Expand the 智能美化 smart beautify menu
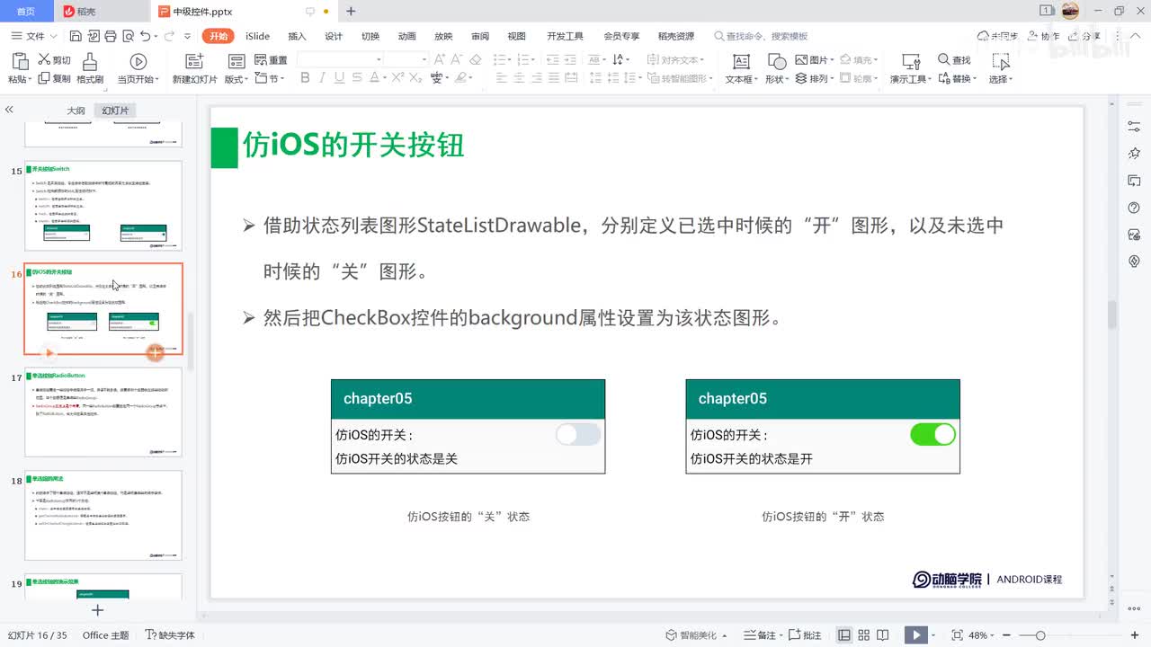The width and height of the screenshot is (1151, 647). [697, 635]
